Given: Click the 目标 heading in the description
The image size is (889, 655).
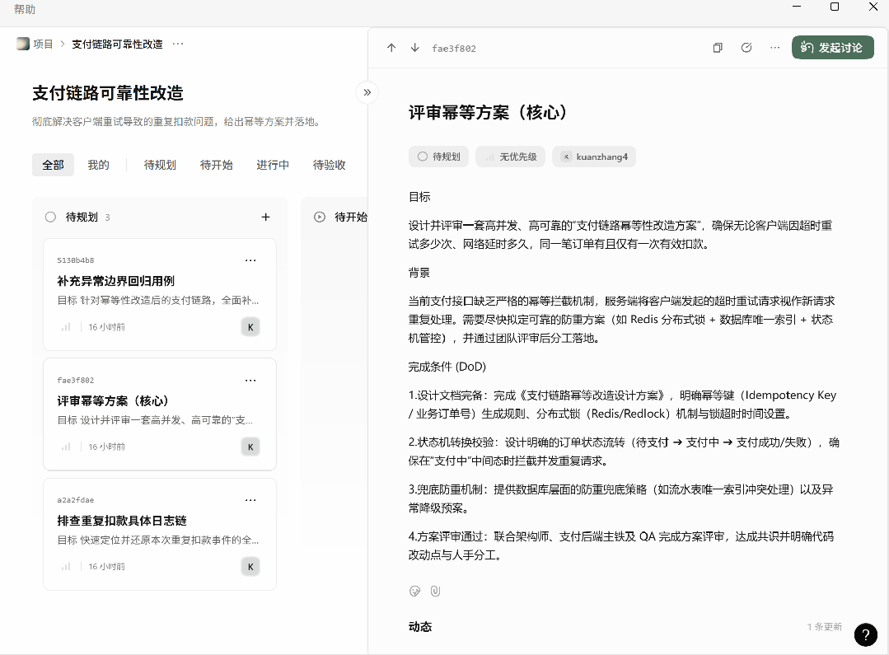Looking at the screenshot, I should [419, 197].
